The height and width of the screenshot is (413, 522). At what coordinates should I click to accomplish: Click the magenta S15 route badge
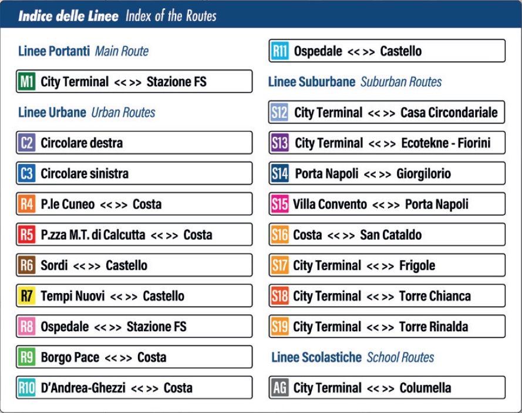279,204
